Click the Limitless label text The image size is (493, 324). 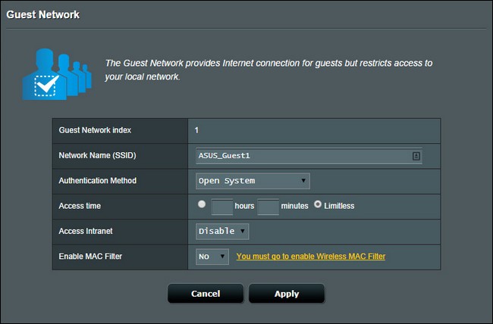click(x=339, y=206)
